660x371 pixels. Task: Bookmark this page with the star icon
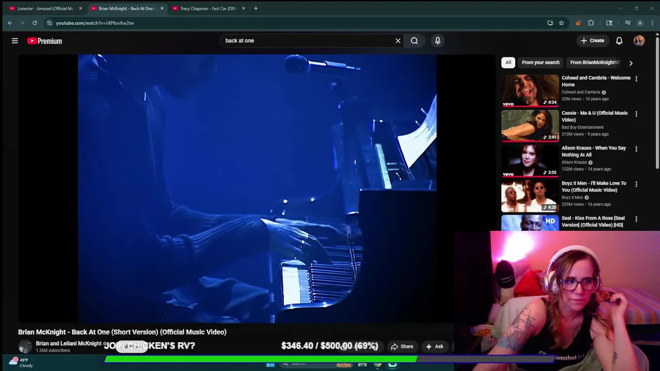pyautogui.click(x=561, y=23)
